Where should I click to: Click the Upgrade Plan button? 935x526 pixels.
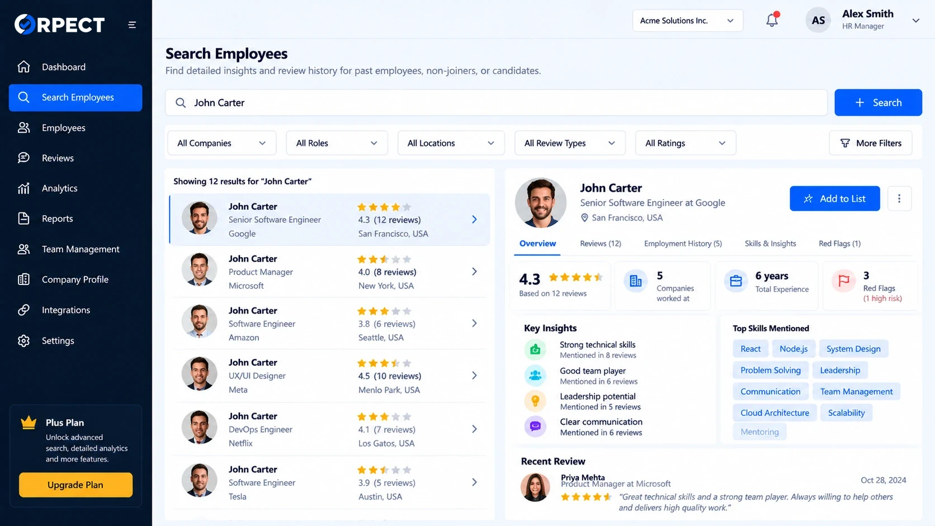pos(75,485)
